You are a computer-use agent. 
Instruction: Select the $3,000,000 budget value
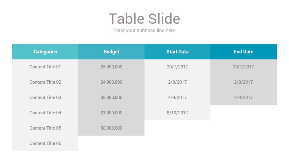point(111,97)
